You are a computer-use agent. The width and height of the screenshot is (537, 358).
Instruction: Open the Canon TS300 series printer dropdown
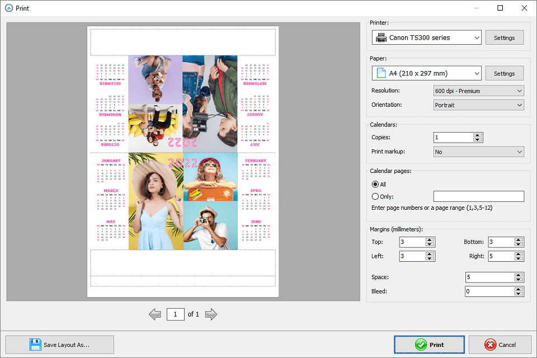click(426, 37)
